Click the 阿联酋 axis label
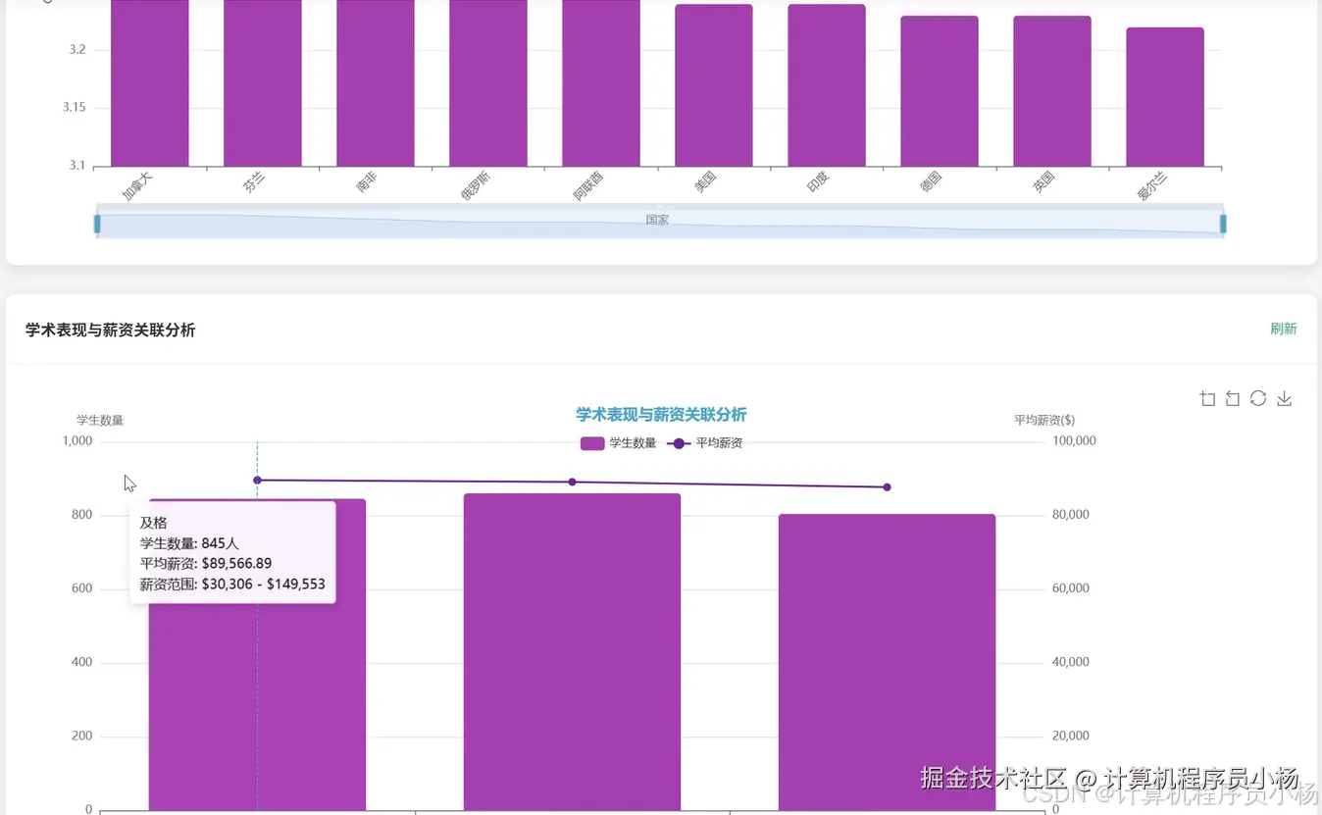 [588, 186]
